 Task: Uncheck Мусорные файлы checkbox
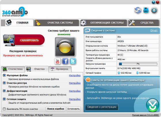pos(4,75)
